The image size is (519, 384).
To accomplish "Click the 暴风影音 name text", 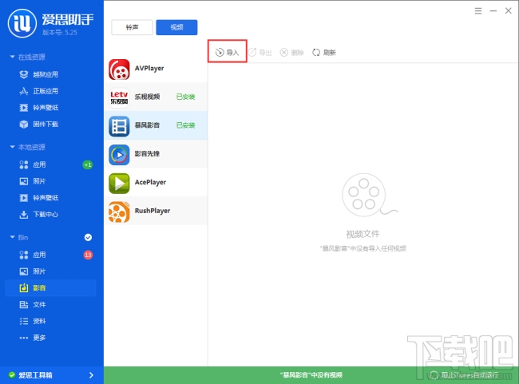I will point(147,125).
